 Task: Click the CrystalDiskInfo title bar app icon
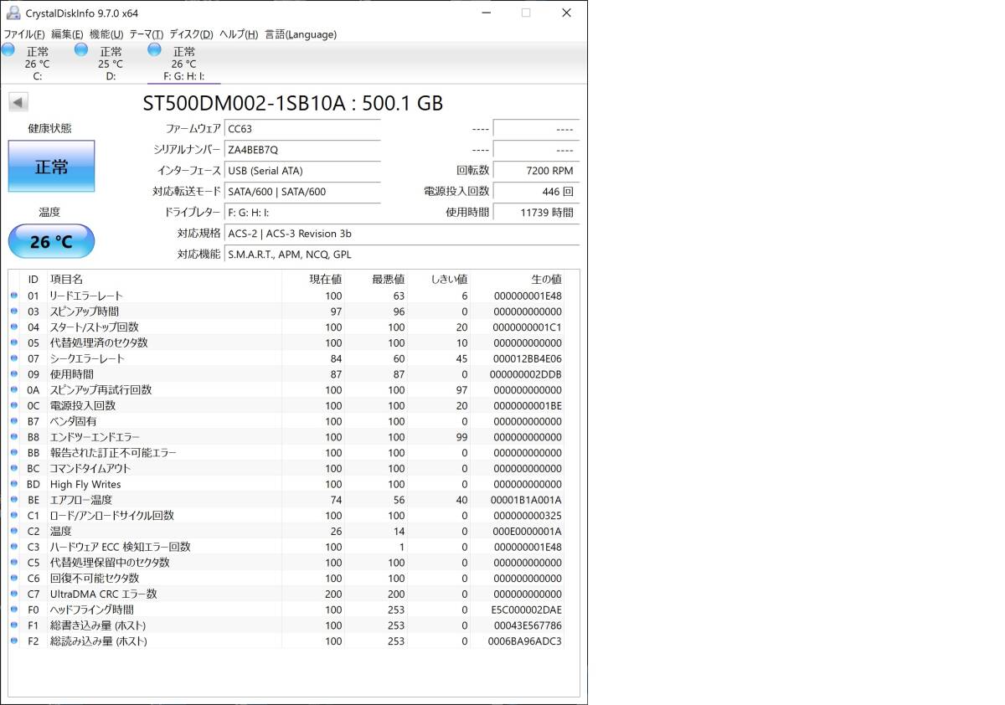tap(13, 13)
